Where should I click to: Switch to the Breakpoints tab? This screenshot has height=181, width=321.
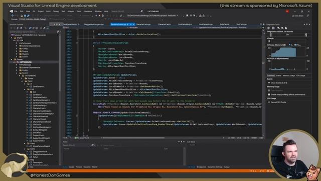click(x=201, y=167)
